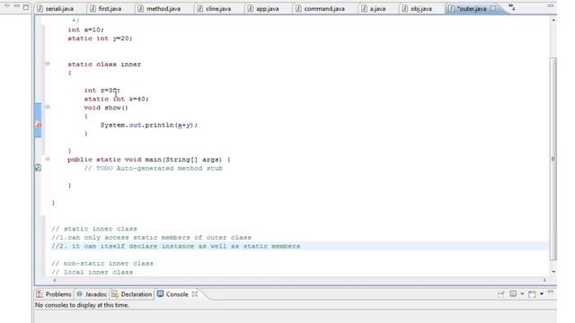The width and height of the screenshot is (575, 323).
Task: Open the Problems view tab
Action: 54,294
